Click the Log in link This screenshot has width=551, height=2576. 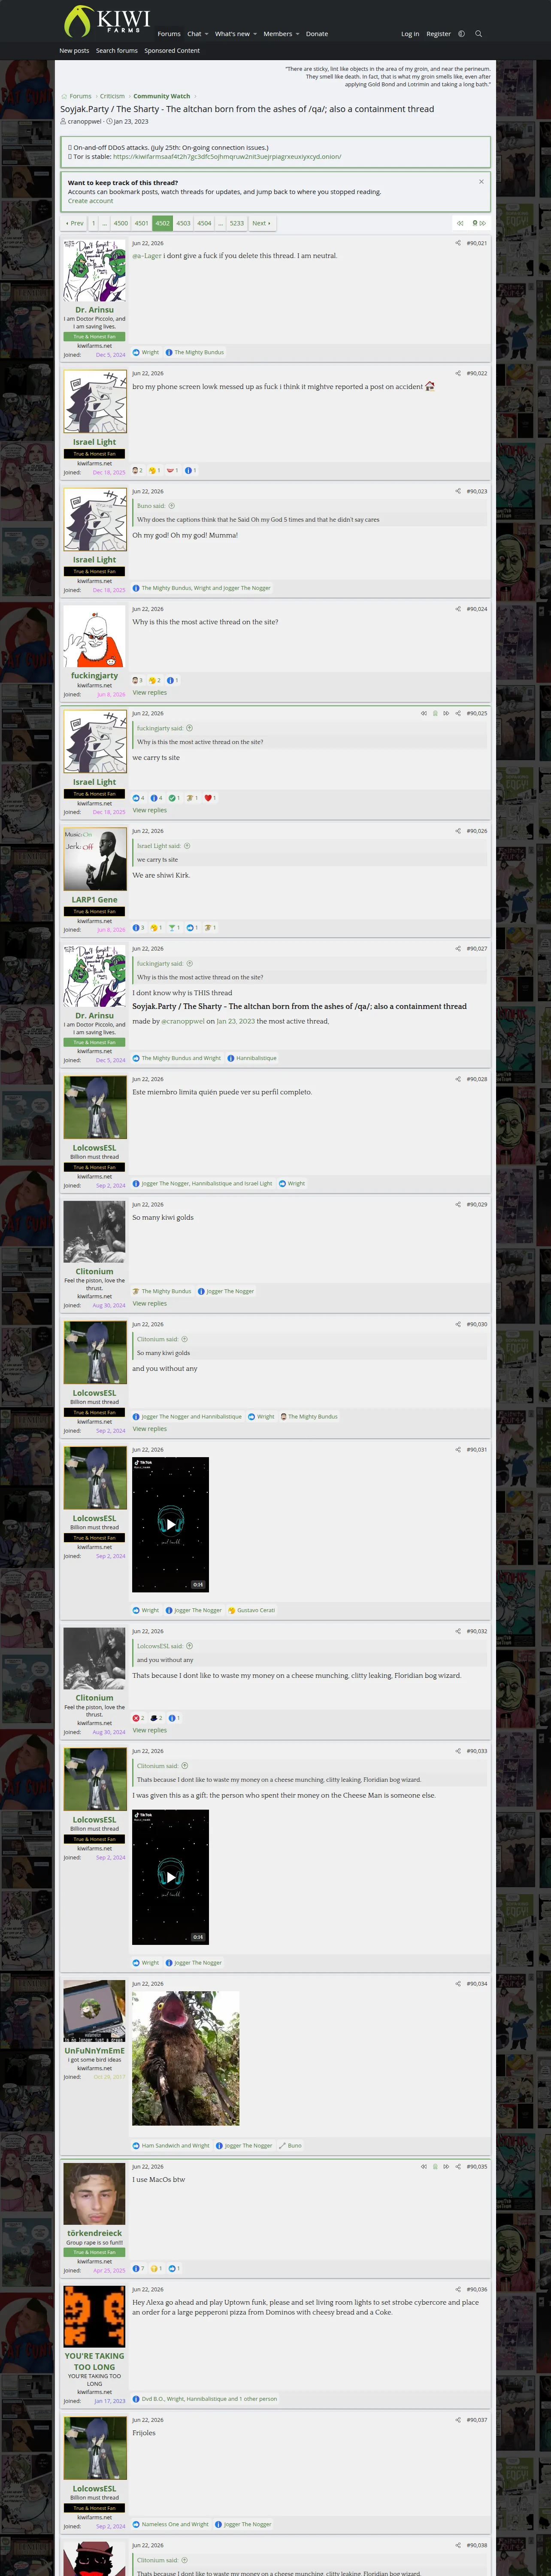[x=410, y=34]
